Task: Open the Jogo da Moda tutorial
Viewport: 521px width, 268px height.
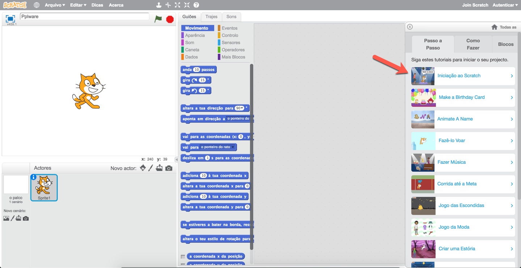Action: pos(463,227)
